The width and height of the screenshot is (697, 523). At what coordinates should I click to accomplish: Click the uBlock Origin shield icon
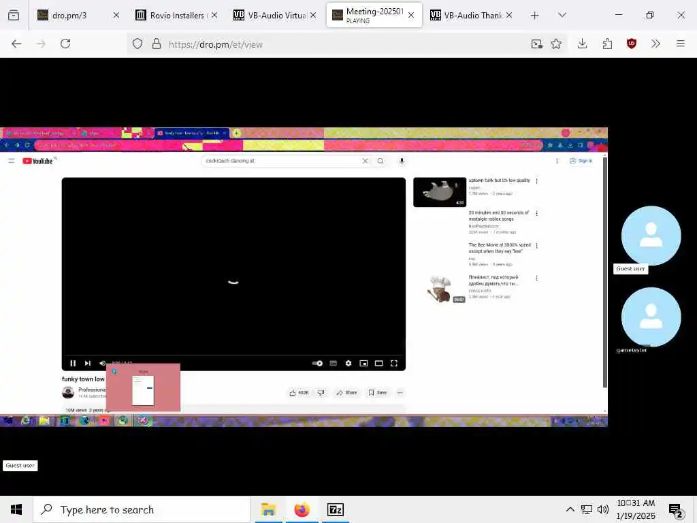tap(631, 44)
